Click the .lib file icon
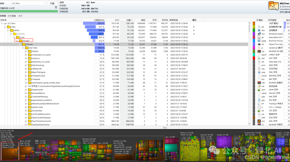Image resolution: width=290 pixels, height=162 pixels. coord(259,44)
